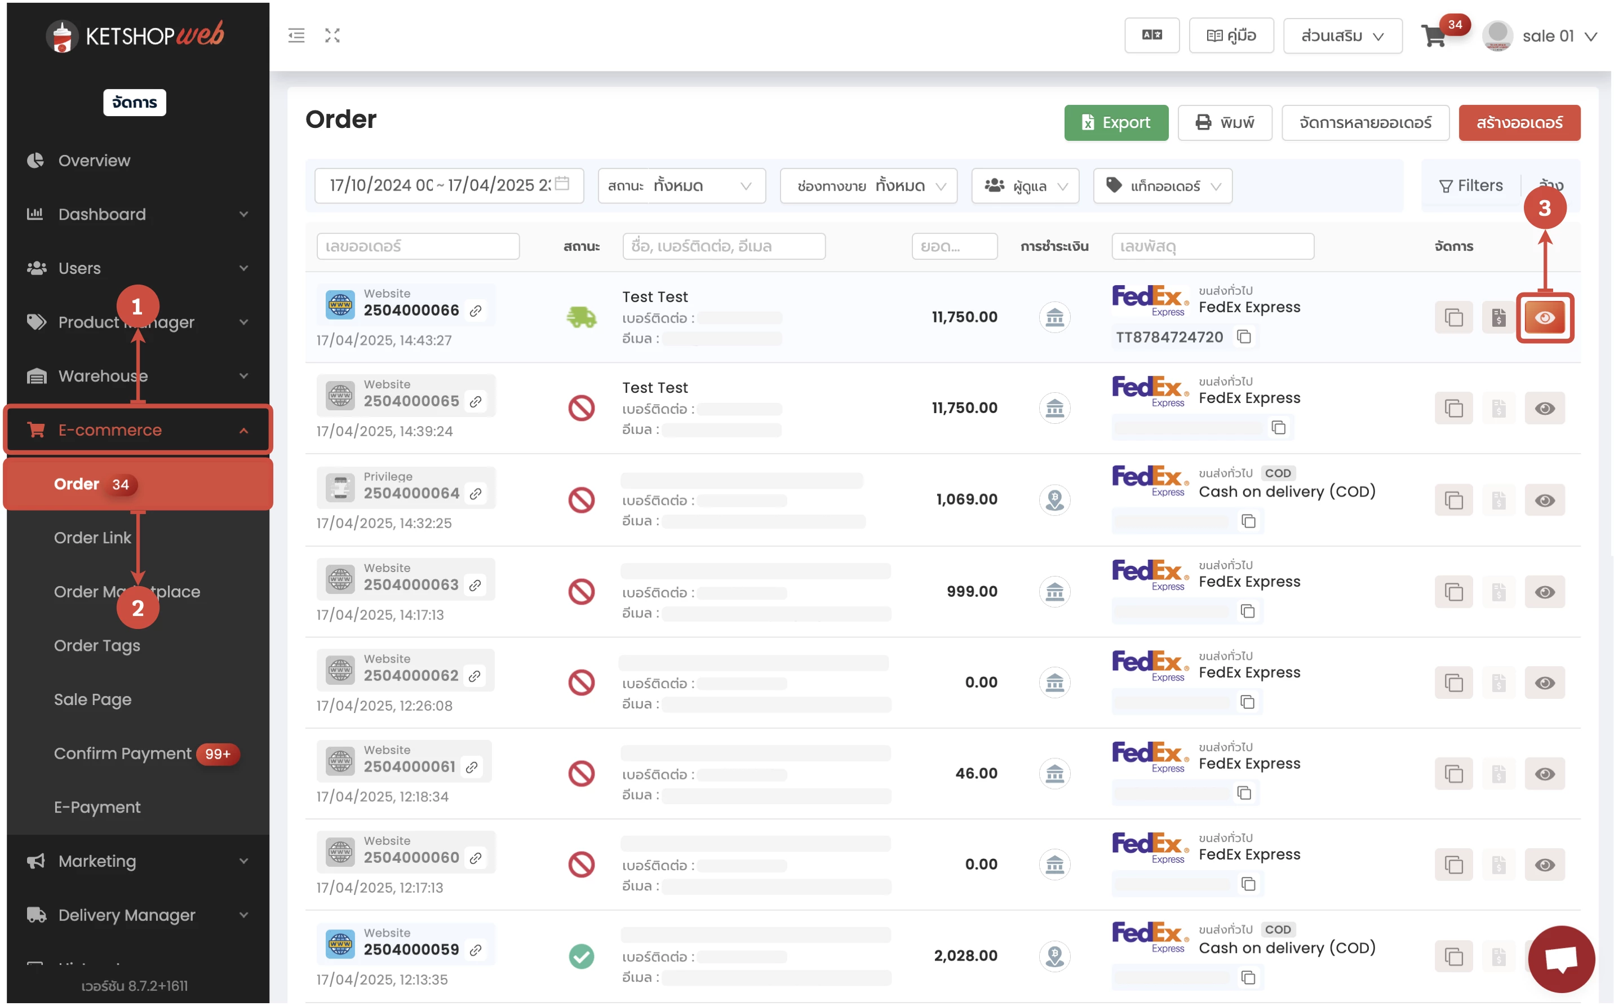Click the red สร้างออเดอร์ button
The image size is (1614, 1006).
coord(1518,122)
